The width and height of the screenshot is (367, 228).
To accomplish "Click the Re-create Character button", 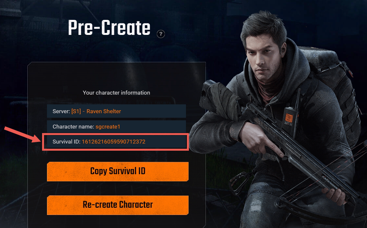I will 118,205.
